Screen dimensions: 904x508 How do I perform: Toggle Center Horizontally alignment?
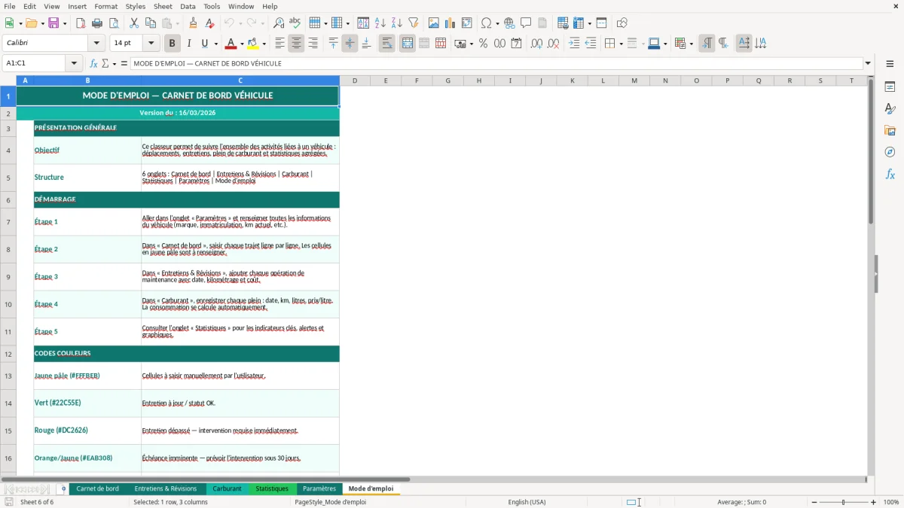click(296, 44)
